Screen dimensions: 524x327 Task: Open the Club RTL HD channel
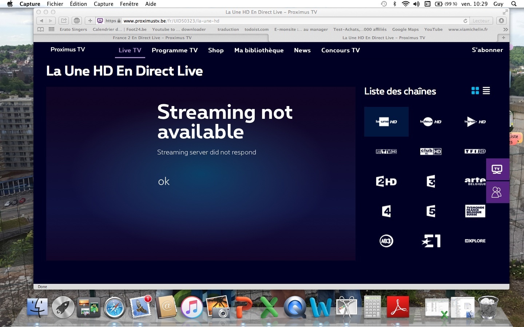(x=431, y=152)
